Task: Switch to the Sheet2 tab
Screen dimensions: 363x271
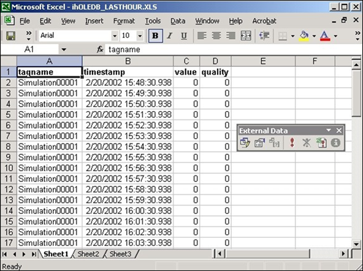Action: pos(88,254)
